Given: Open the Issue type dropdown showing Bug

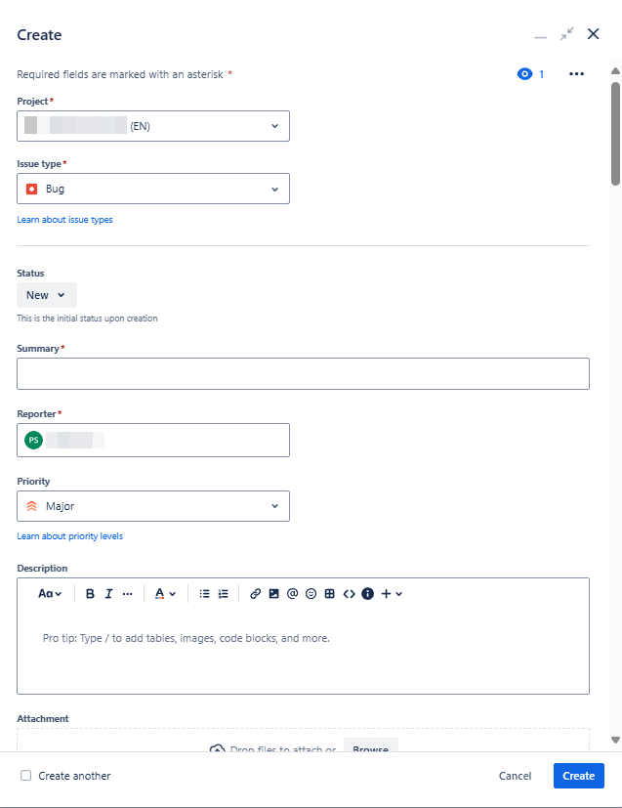Looking at the screenshot, I should (153, 189).
